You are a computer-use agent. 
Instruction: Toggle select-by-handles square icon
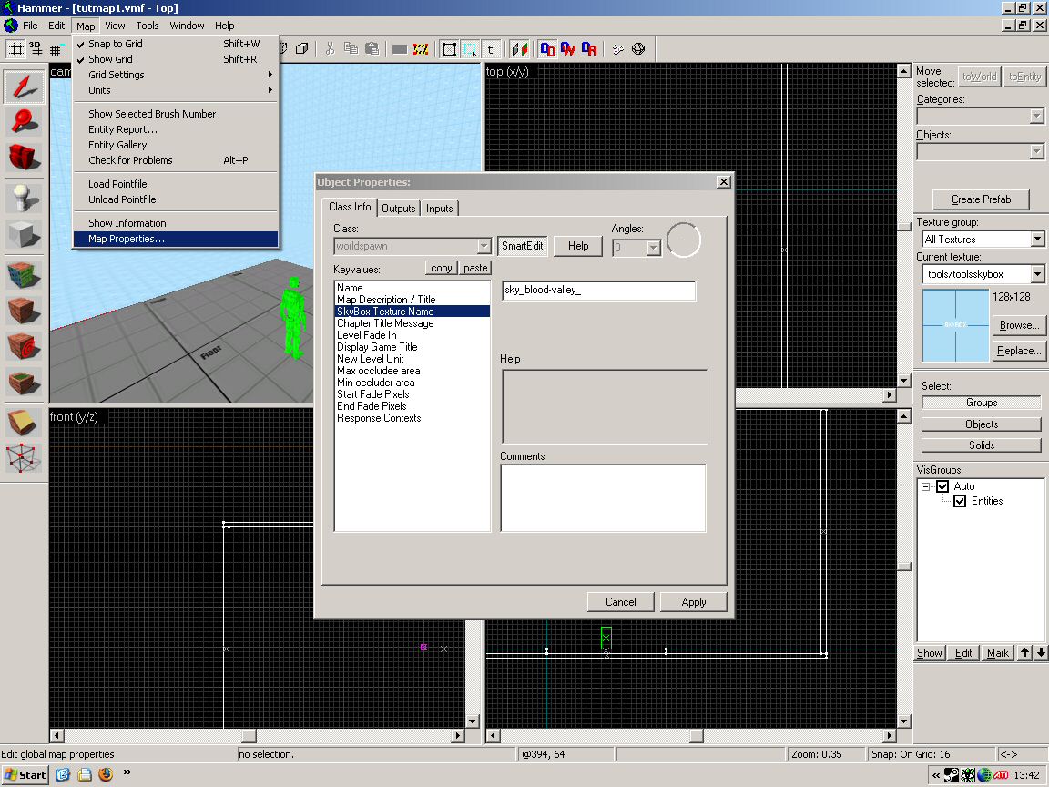[x=450, y=49]
